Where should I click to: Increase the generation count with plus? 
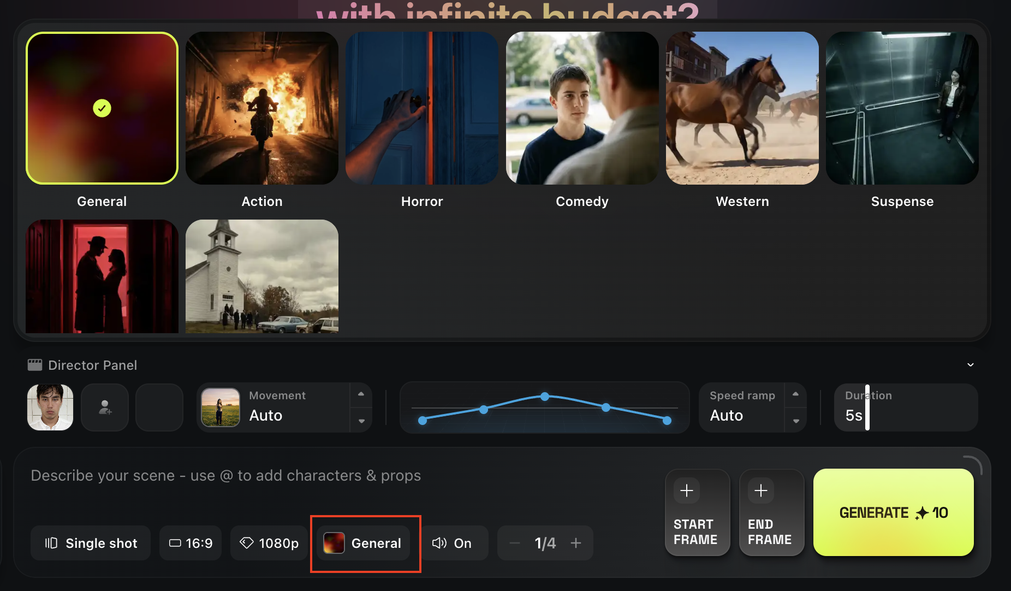(x=576, y=543)
